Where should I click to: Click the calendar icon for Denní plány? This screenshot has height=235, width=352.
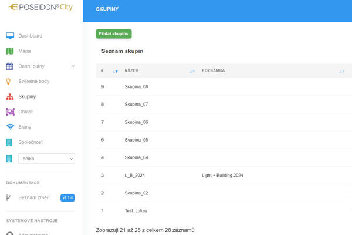9,66
